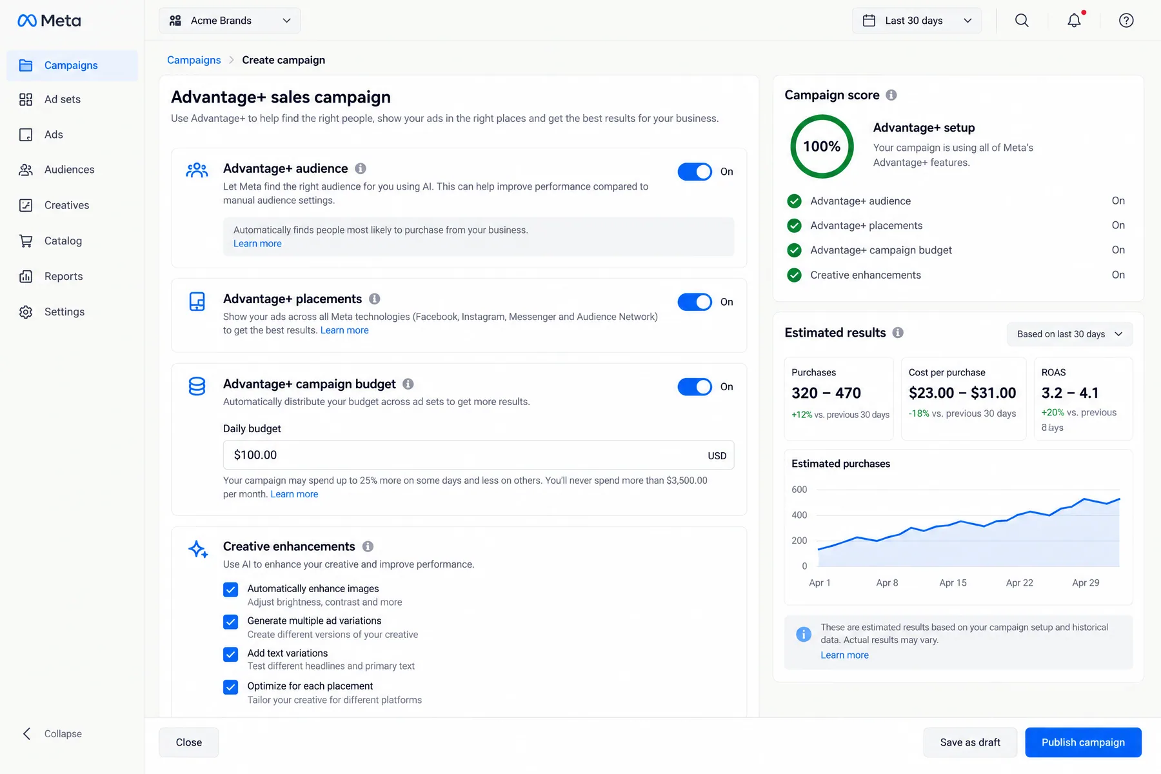Click the Creative enhancements sparkle icon

coord(198,549)
